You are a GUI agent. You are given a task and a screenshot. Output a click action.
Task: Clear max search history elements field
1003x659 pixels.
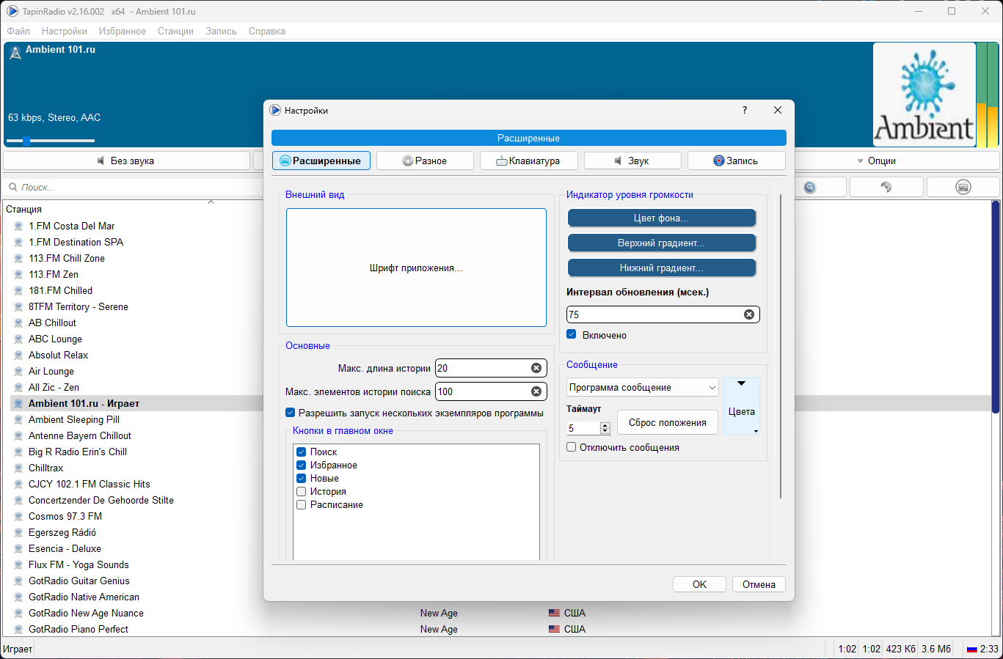coord(536,391)
